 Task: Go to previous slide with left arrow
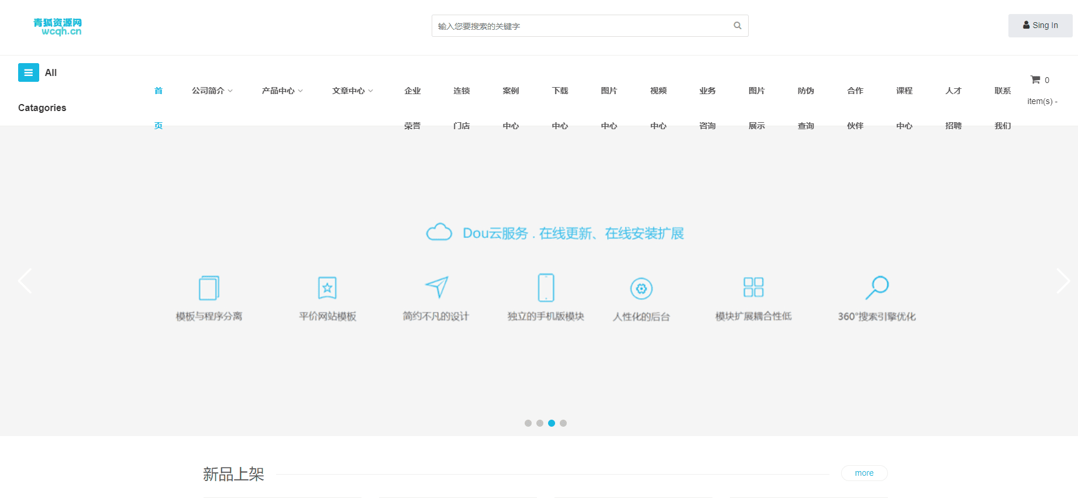(25, 281)
